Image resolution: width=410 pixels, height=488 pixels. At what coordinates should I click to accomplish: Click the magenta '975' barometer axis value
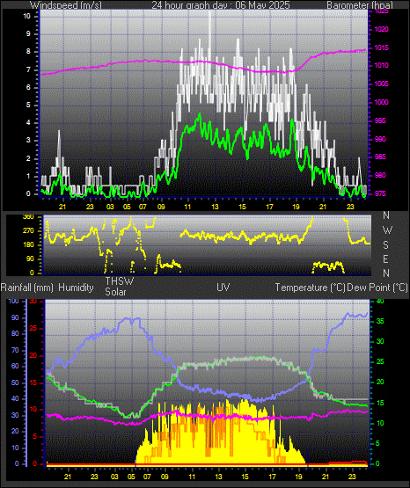coord(380,193)
